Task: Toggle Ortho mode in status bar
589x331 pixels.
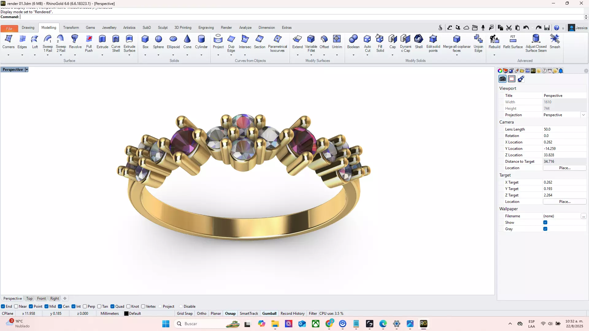Action: [202, 314]
